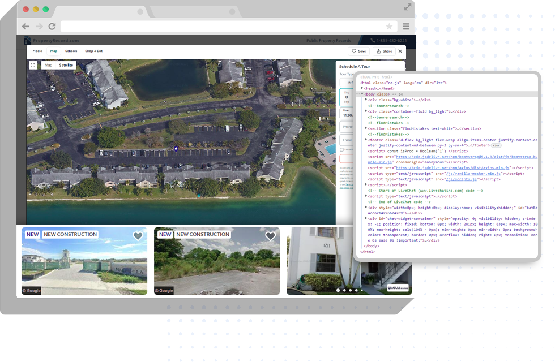Tick the tour form consent checkbox

[x=341, y=149]
